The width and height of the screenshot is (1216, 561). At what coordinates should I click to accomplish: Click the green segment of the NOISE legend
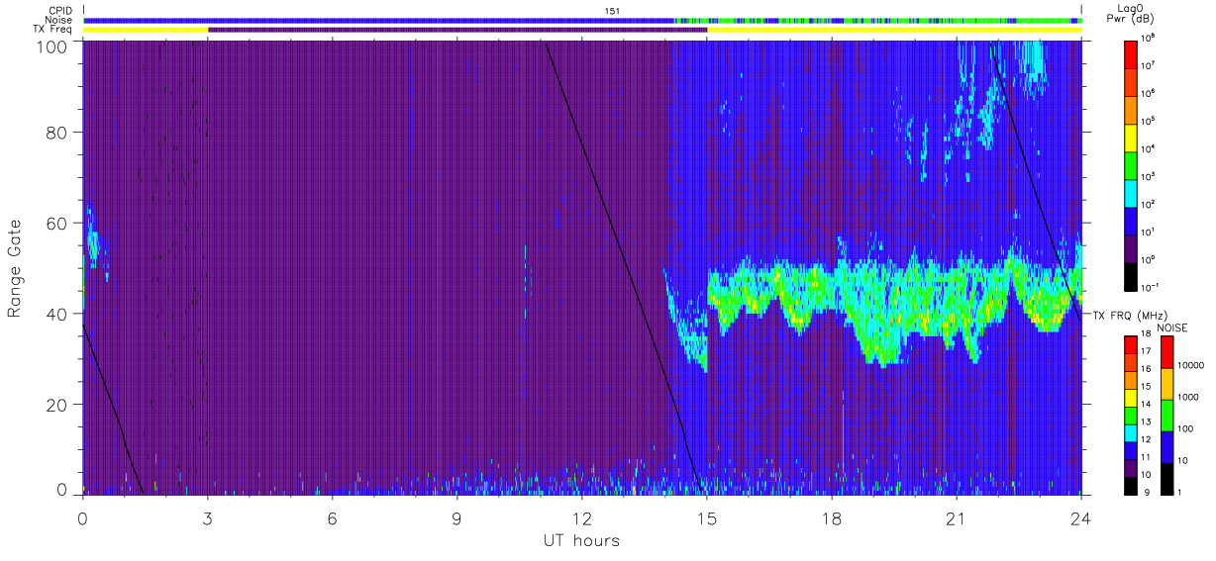point(1166,415)
